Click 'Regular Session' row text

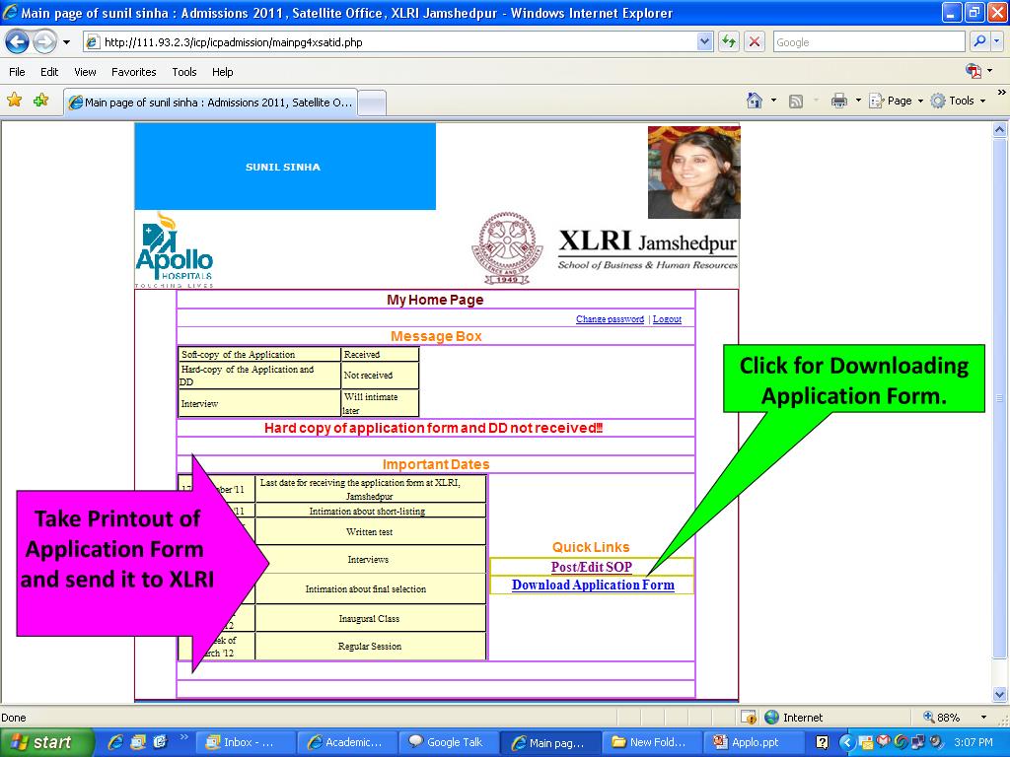[x=370, y=647]
